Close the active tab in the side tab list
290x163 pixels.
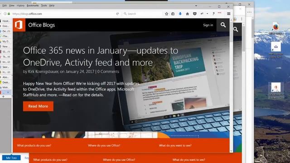[x=8, y=92]
